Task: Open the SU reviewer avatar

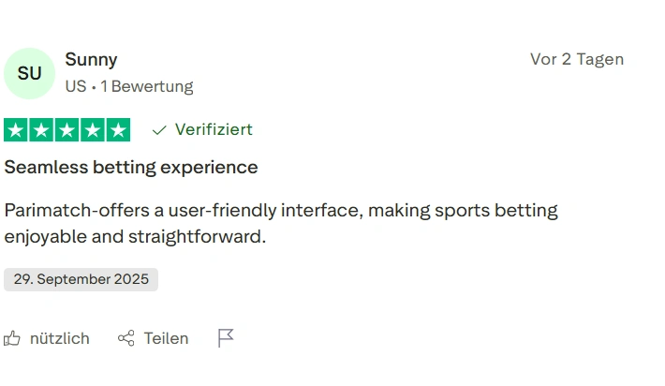Action: (x=29, y=73)
